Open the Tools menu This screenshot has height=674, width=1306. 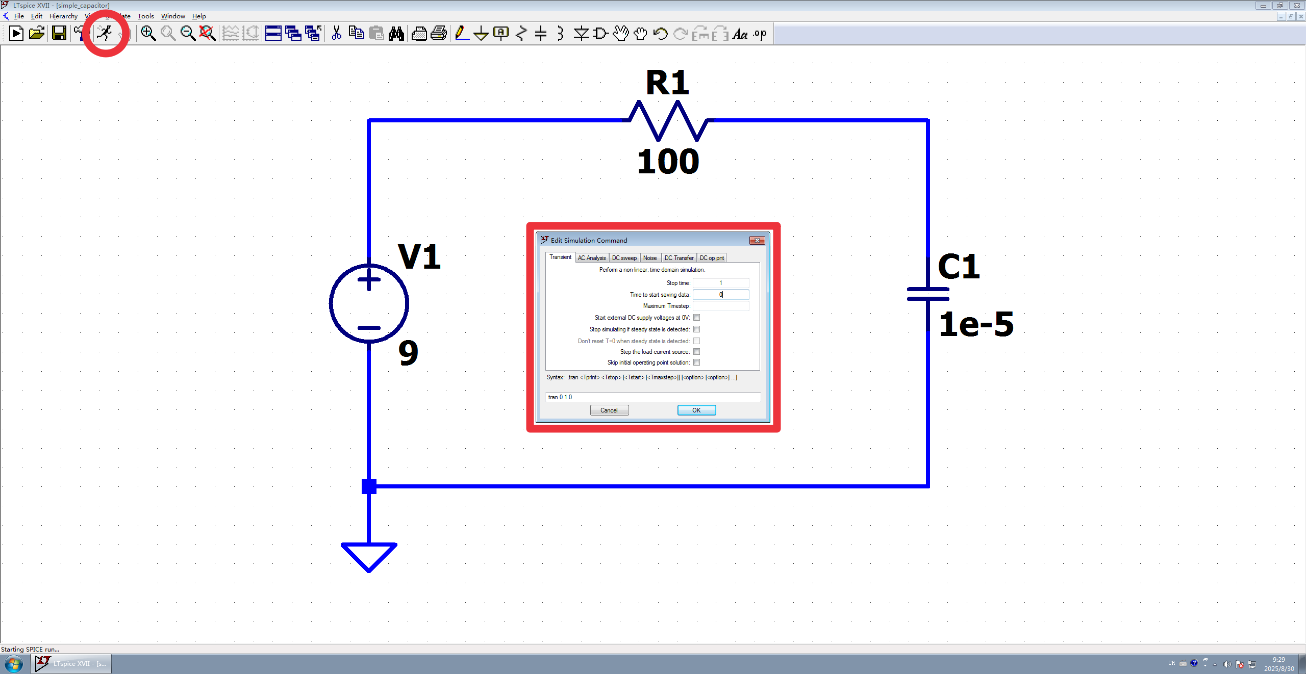pyautogui.click(x=145, y=16)
